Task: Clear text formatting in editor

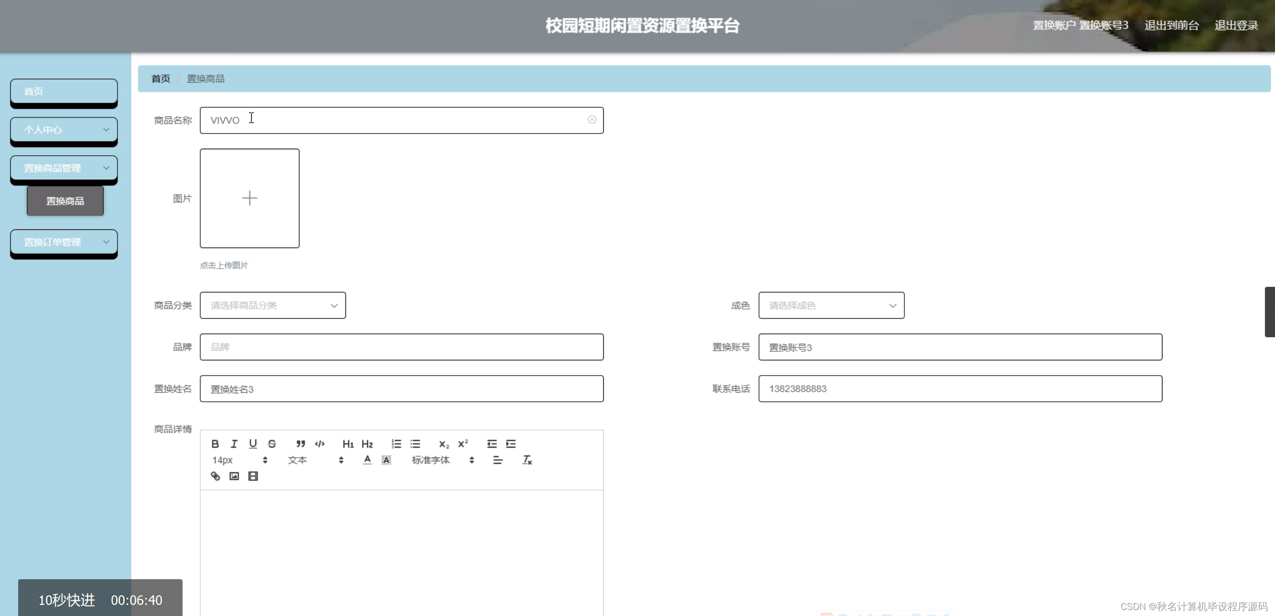Action: click(x=527, y=460)
